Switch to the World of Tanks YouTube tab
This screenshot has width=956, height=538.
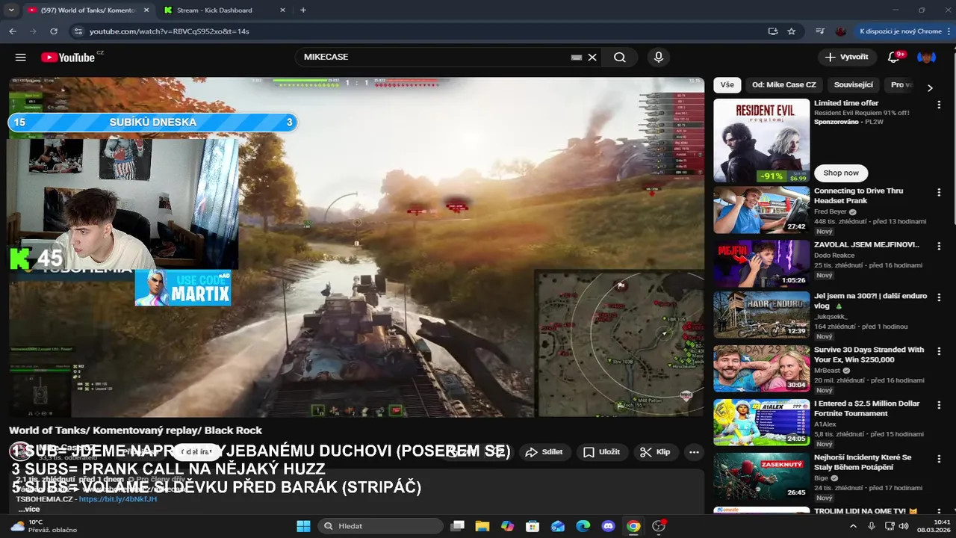88,10
